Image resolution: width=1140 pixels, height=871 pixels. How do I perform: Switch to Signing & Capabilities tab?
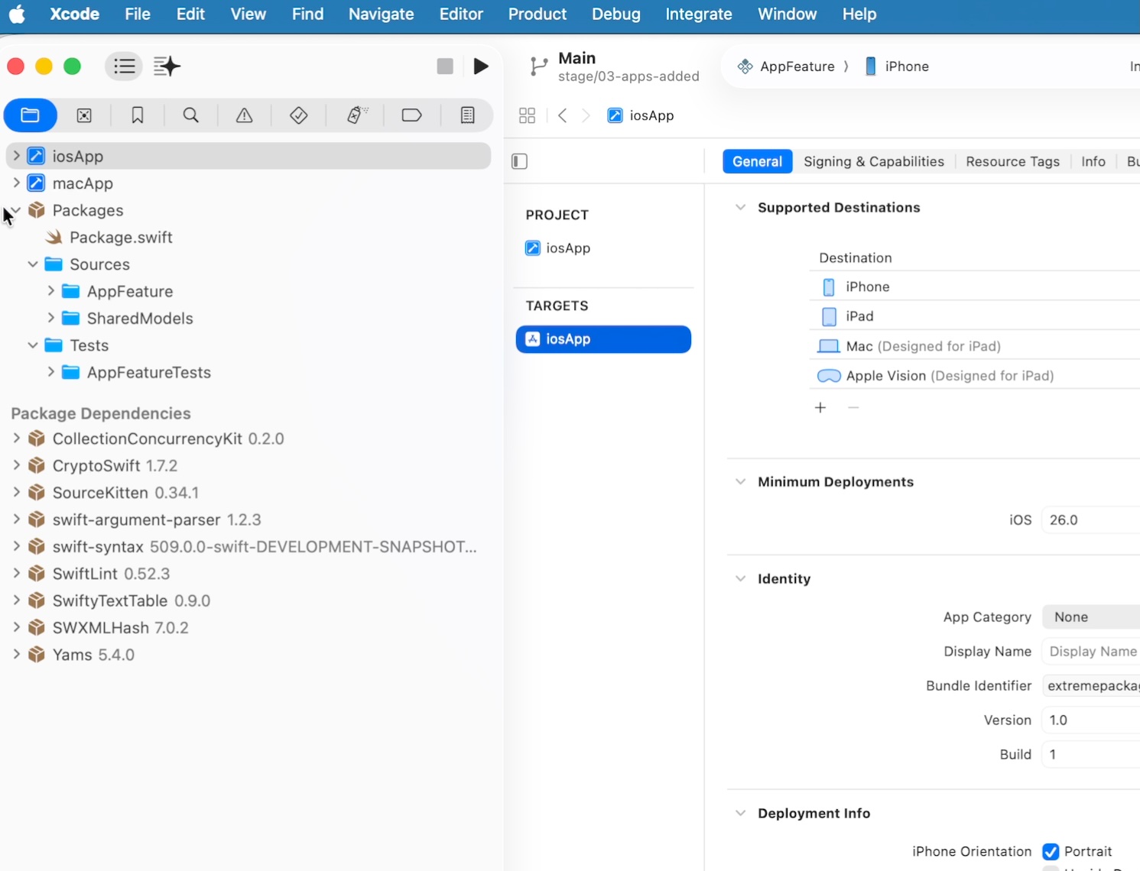coord(873,161)
